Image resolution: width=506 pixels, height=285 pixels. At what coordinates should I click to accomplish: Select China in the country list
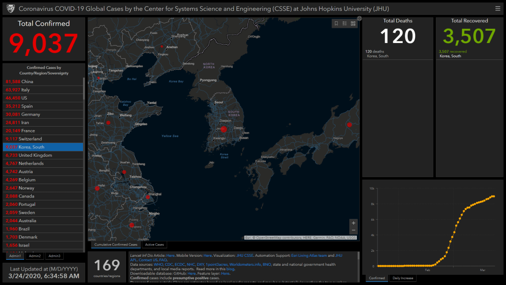tap(43, 82)
